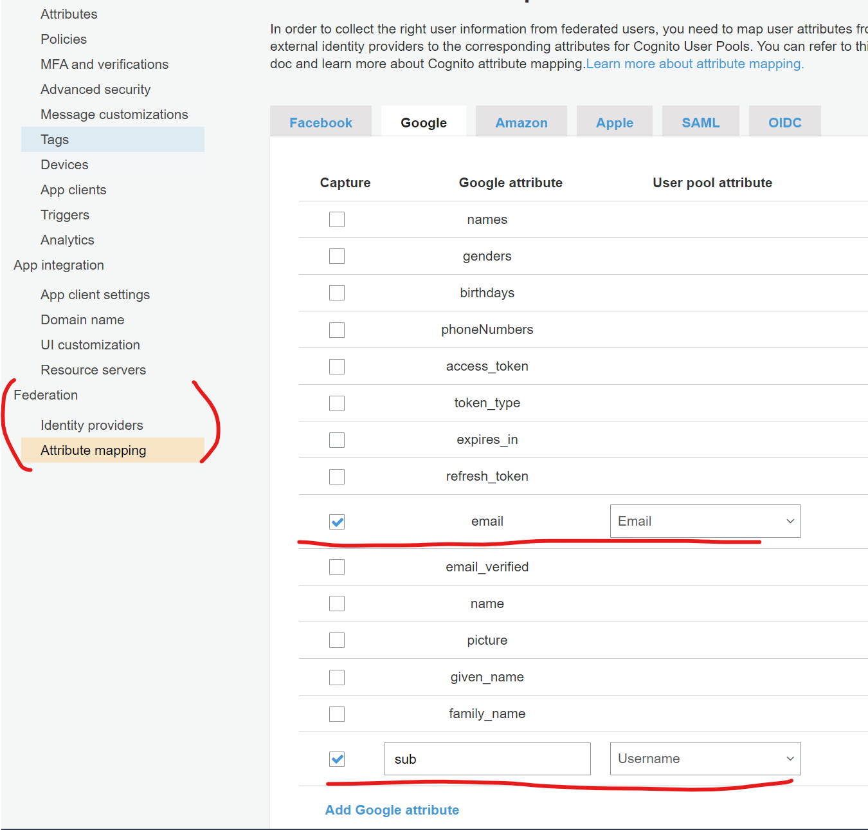Image resolution: width=868 pixels, height=830 pixels.
Task: Select Tags in the sidebar
Action: (113, 140)
